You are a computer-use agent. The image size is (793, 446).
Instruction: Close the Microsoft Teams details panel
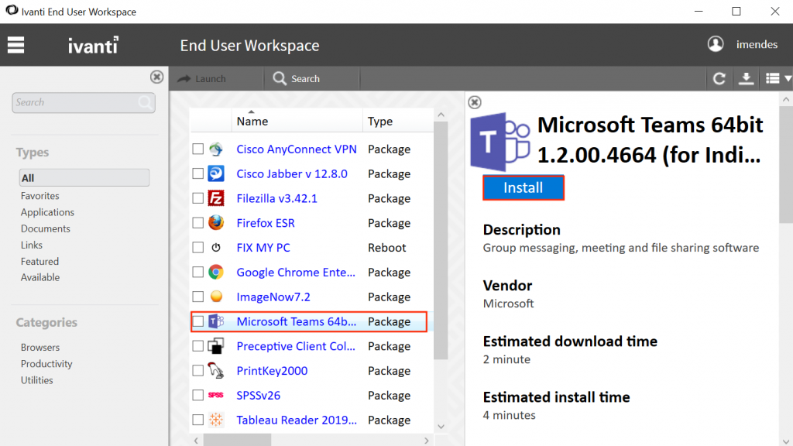point(475,103)
